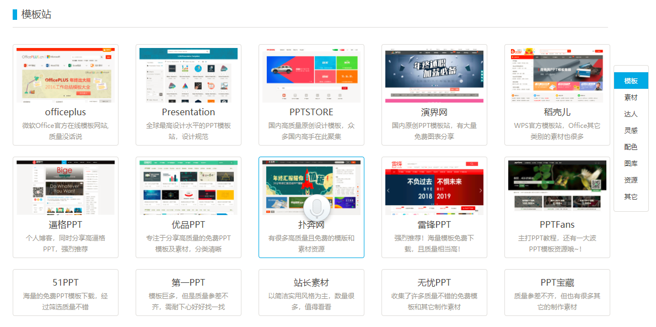This screenshot has width=656, height=327.
Task: Open the Presentation template site thumbnail
Action: pyautogui.click(x=189, y=75)
